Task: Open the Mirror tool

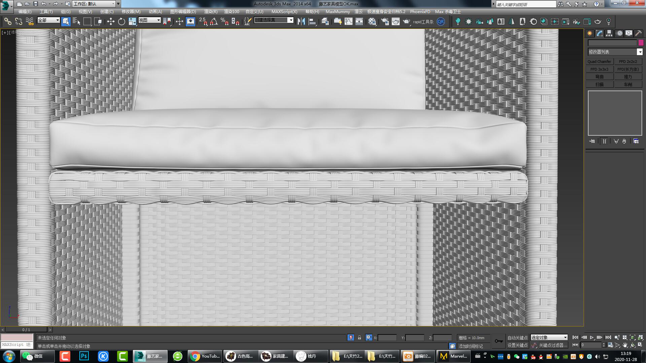Action: tap(301, 22)
